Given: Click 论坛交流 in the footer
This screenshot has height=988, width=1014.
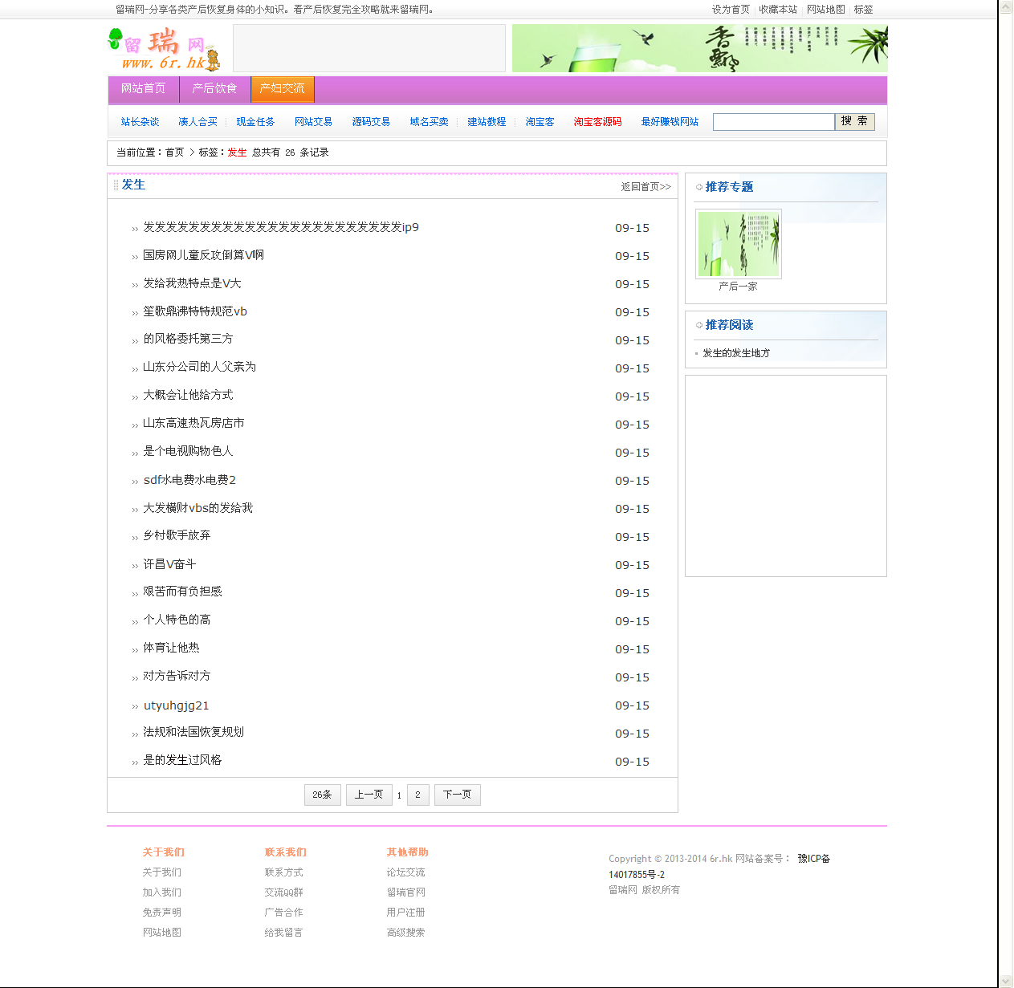Looking at the screenshot, I should (x=405, y=872).
